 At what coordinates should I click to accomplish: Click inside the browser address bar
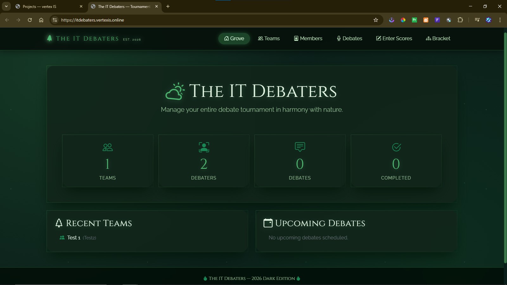(190, 20)
